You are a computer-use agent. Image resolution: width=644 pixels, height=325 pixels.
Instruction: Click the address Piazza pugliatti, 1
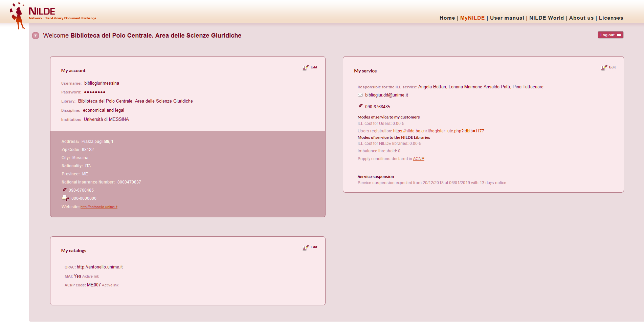coord(97,142)
